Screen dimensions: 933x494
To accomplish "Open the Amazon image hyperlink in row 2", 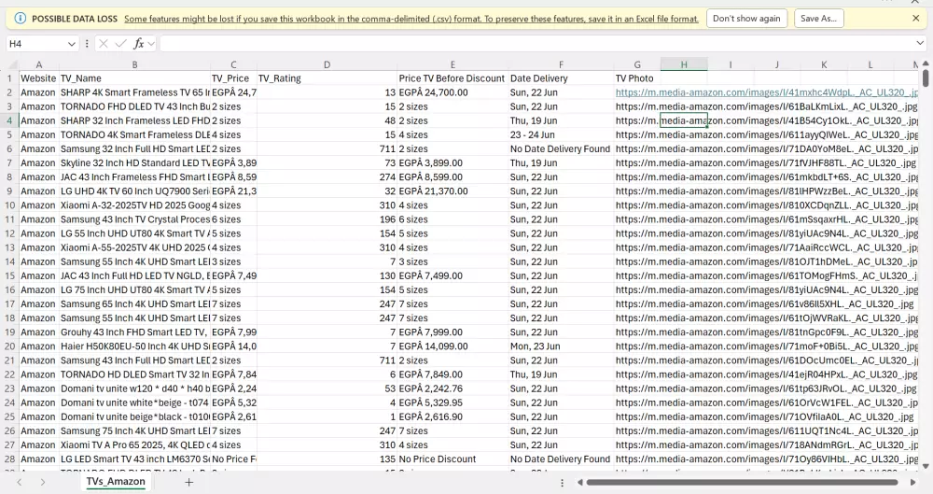I will coord(766,92).
